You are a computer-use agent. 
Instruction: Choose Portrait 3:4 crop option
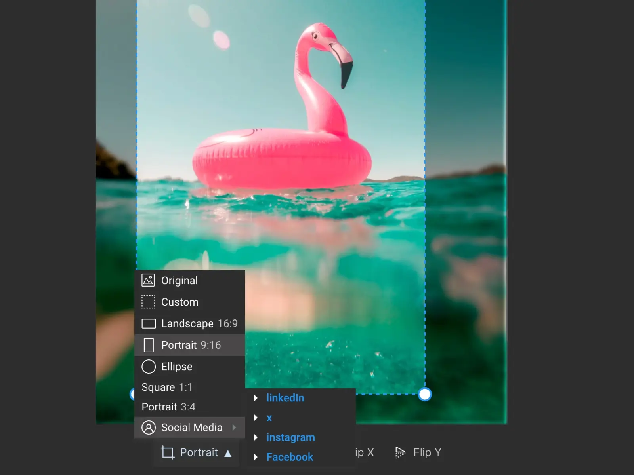(x=168, y=407)
